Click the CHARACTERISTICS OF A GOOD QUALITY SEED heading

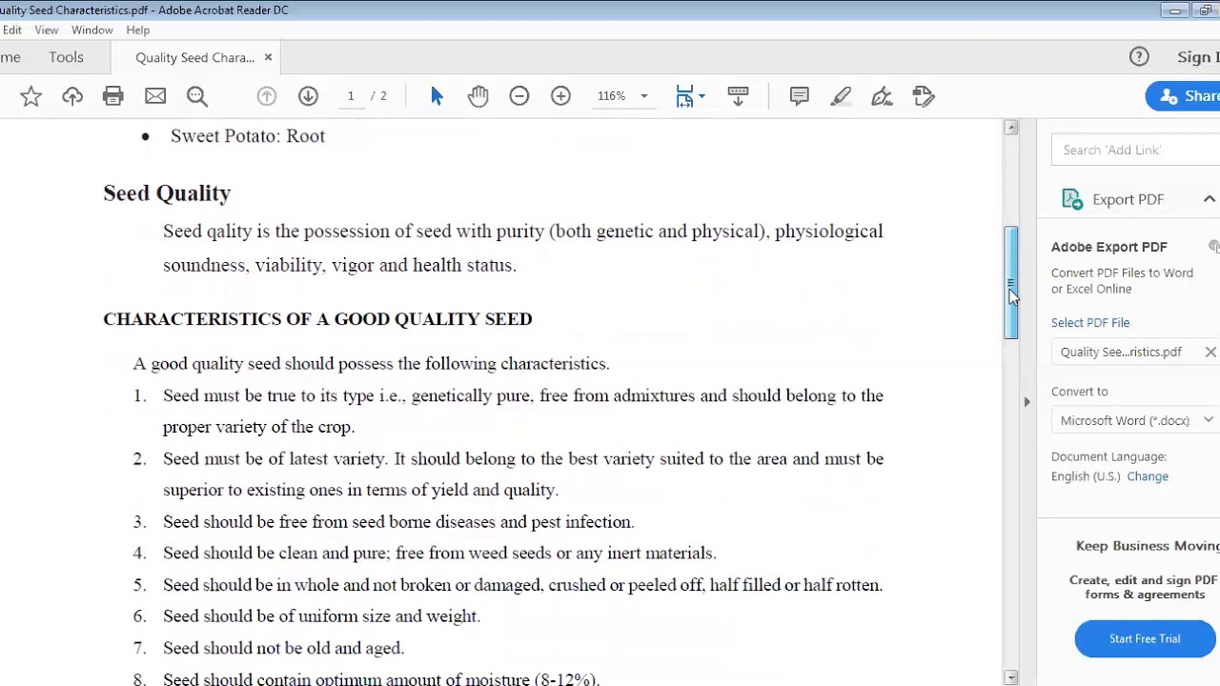[317, 319]
